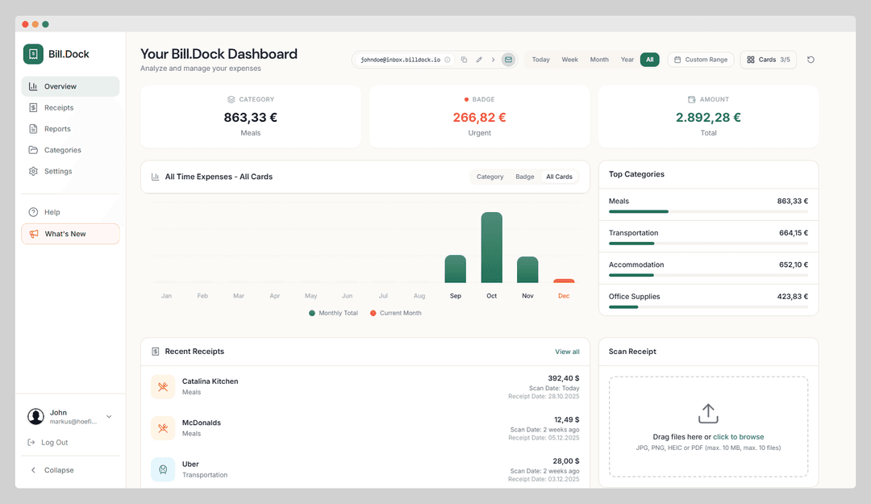Click the pencil icon to edit the email
Viewport: 871px width, 504px height.
point(481,60)
